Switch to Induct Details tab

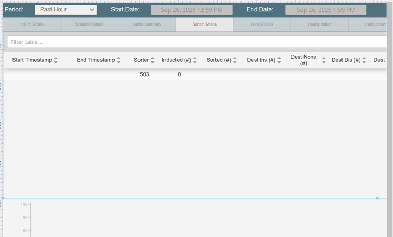tap(32, 24)
